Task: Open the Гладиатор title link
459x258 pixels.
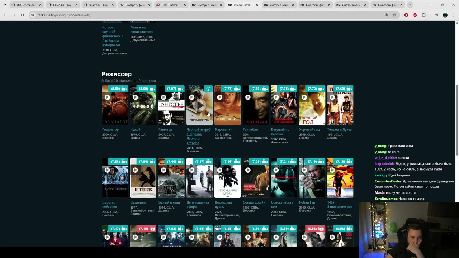Action: click(110, 130)
